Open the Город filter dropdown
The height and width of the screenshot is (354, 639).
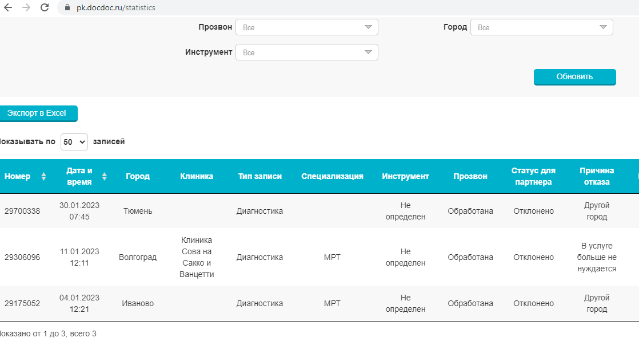[x=541, y=27]
